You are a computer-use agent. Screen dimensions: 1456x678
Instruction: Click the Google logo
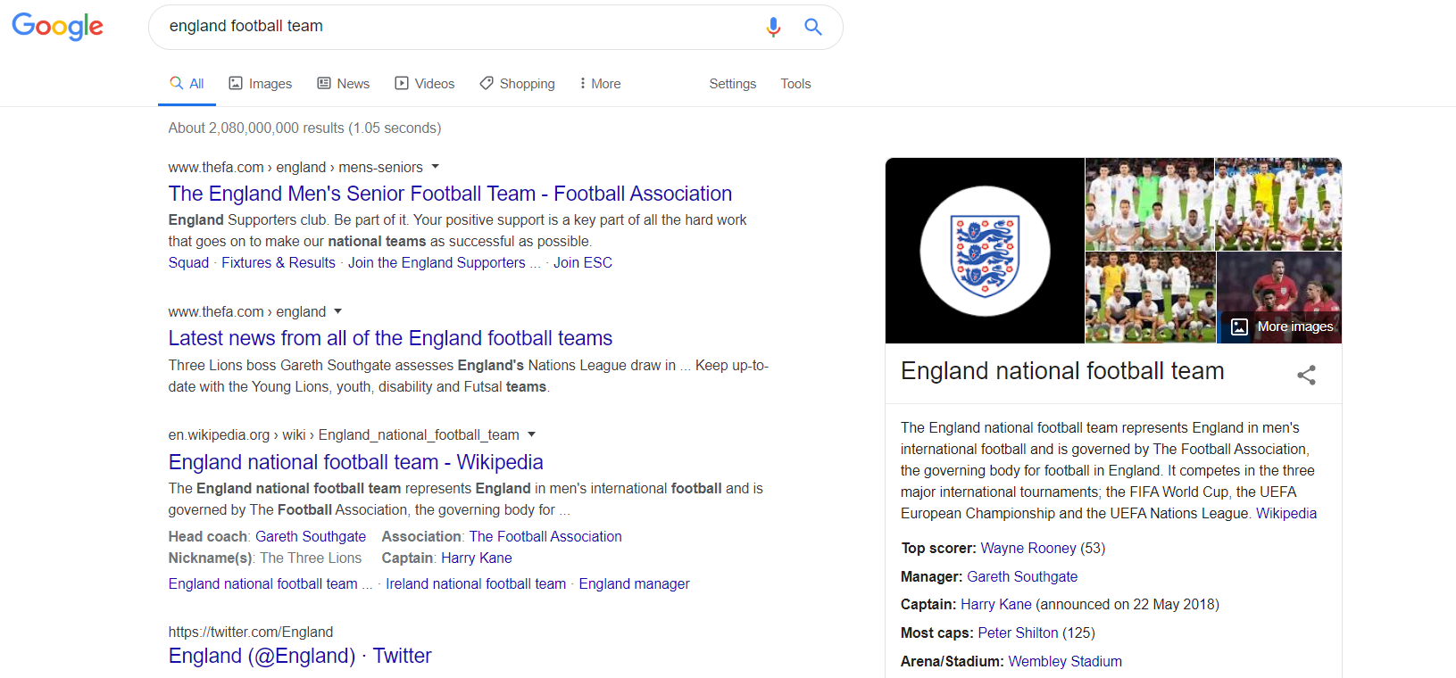coord(58,27)
